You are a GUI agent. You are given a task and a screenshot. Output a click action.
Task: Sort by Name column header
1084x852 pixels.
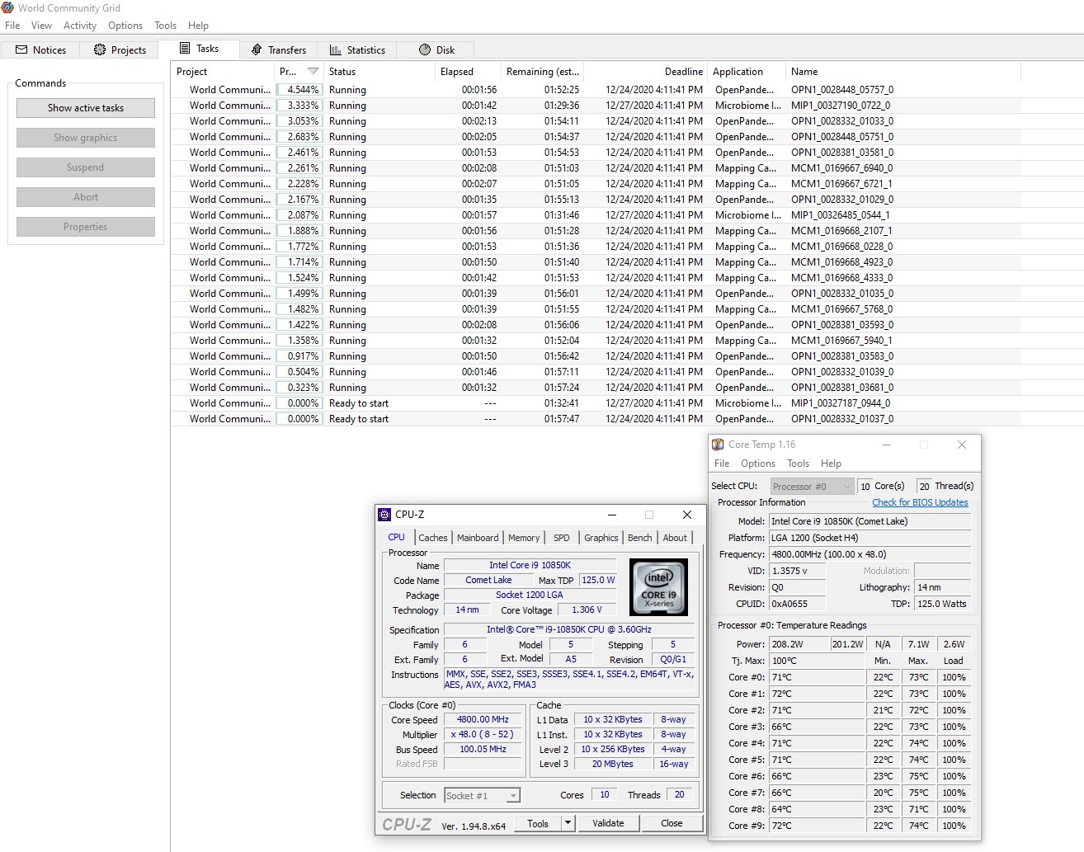click(903, 72)
